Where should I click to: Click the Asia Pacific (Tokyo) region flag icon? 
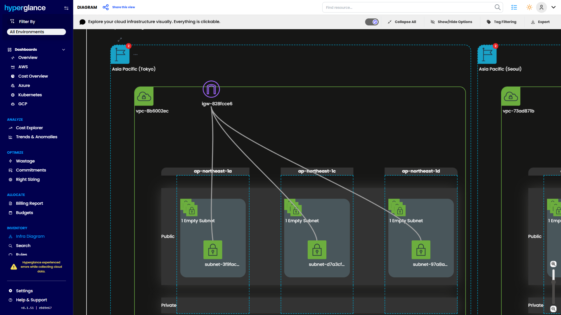120,55
